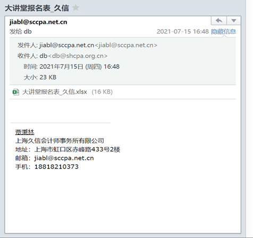Click the company name 上海久信会计师事务所有限公司
This screenshot has width=253, height=238.
pyautogui.click(x=60, y=141)
